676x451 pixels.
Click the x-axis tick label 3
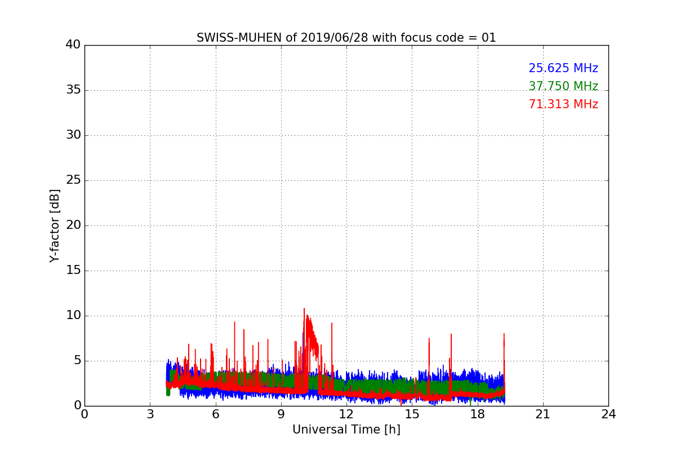(150, 414)
